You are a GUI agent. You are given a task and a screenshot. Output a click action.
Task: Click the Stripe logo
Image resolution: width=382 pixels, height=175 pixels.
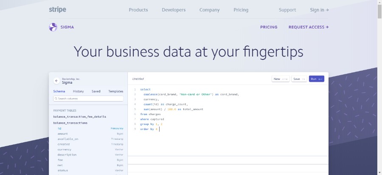pyautogui.click(x=57, y=9)
